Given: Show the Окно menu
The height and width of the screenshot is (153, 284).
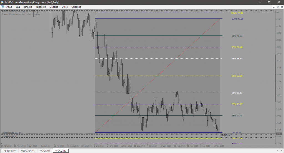Looking at the screenshot, I should [x=65, y=6].
